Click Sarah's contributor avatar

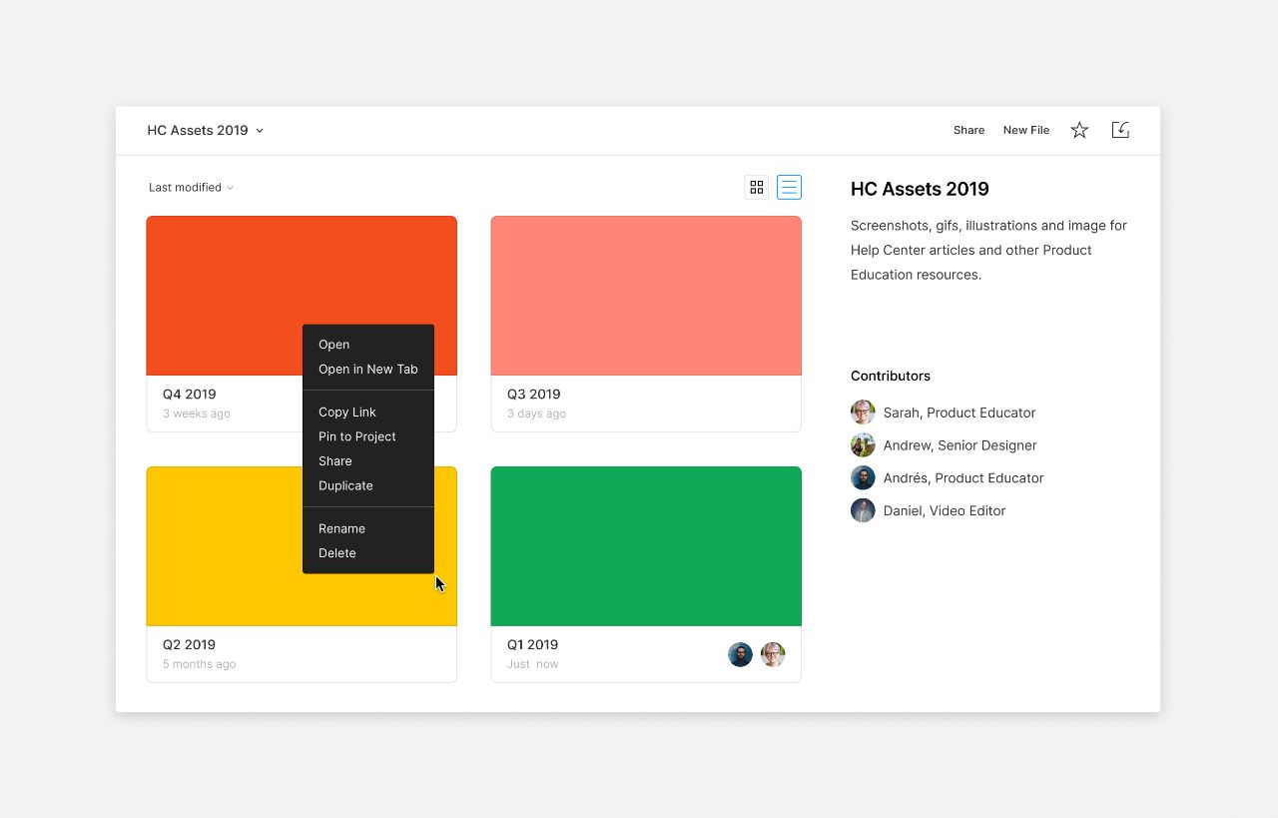click(863, 412)
